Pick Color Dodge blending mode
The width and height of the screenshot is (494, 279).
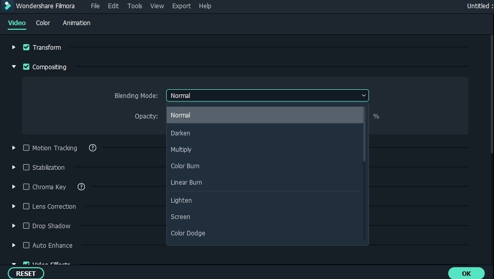(x=265, y=233)
